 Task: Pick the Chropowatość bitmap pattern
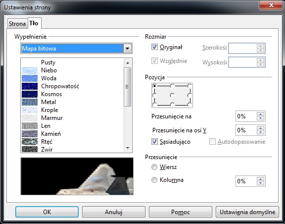point(72,86)
